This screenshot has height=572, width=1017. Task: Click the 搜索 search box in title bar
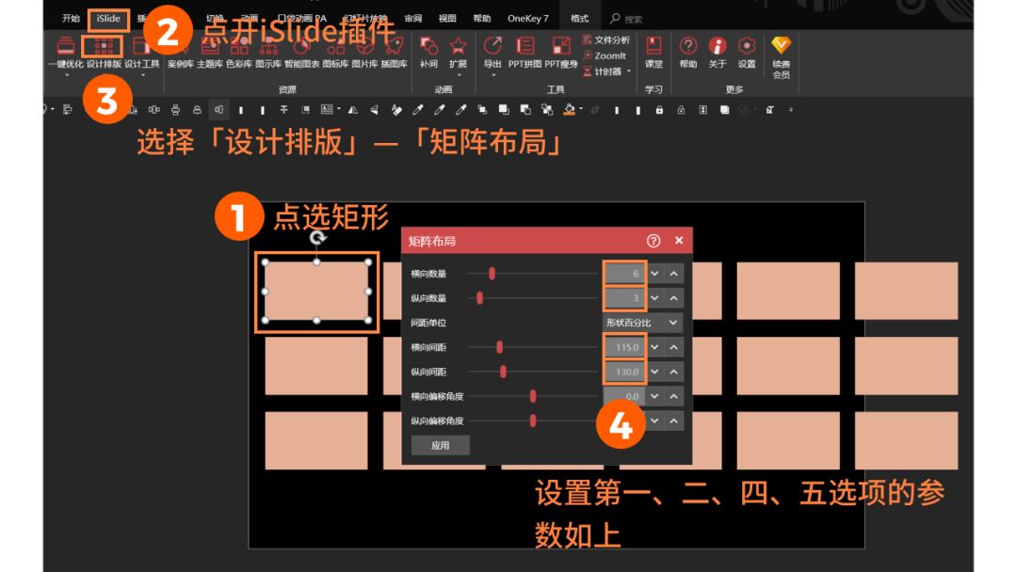coord(626,19)
